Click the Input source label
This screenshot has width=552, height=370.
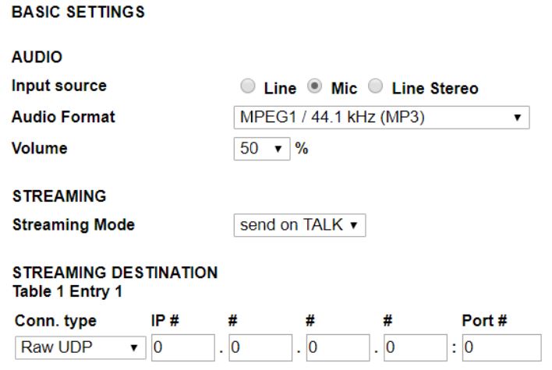(59, 86)
